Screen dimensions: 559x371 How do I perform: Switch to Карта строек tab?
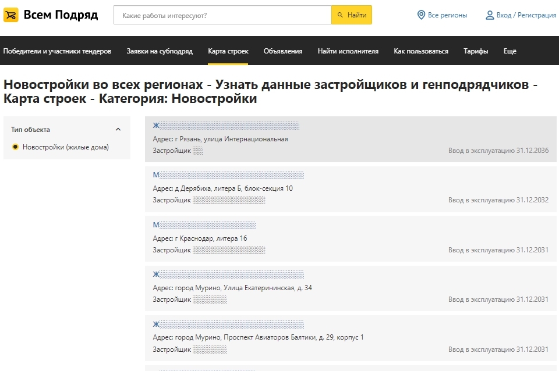228,51
